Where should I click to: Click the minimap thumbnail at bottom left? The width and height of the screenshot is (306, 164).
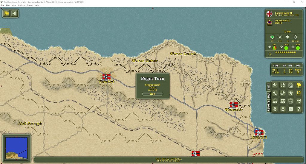(x=17, y=148)
